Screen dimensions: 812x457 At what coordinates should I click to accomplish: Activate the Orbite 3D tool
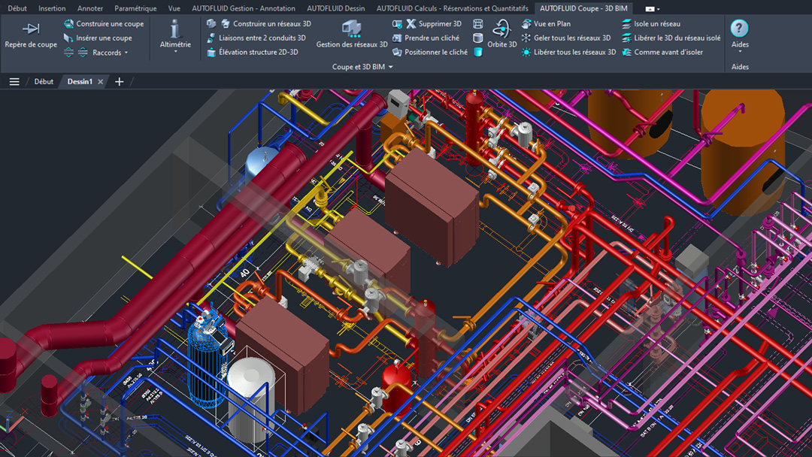tap(501, 35)
